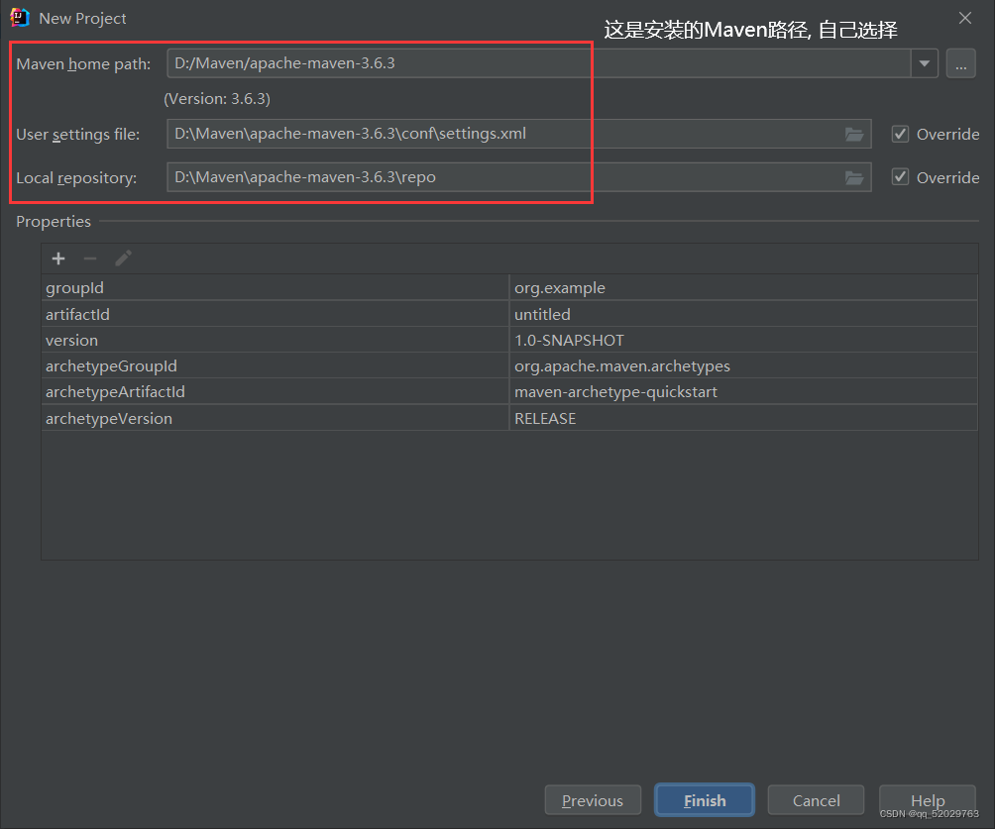This screenshot has width=995, height=829.
Task: Click the Maven home path label
Action: [83, 64]
